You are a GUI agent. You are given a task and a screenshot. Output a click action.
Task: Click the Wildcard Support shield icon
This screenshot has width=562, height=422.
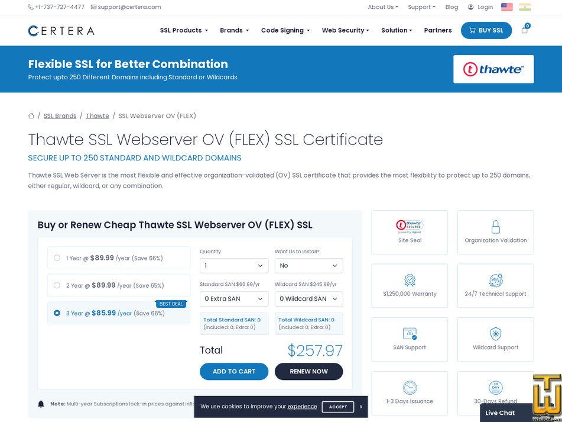click(495, 333)
